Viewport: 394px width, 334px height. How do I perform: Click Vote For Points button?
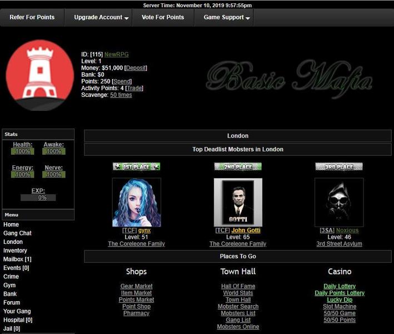[163, 17]
